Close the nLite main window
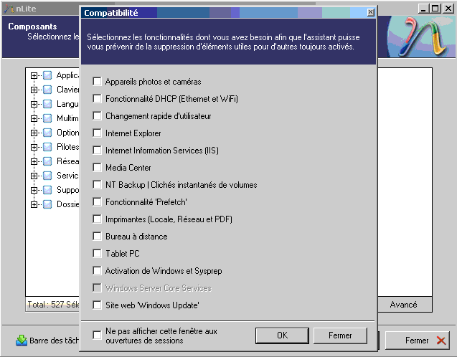The width and height of the screenshot is (457, 357). point(448,9)
